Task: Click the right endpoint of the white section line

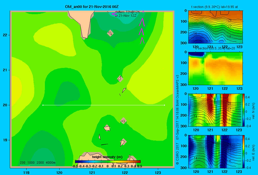Action: click(165, 105)
